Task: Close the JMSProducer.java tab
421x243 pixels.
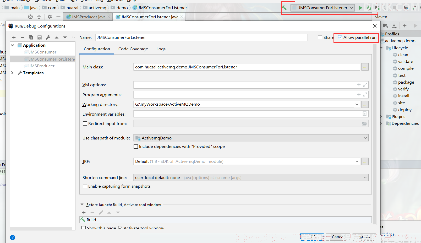Action: click(x=109, y=17)
